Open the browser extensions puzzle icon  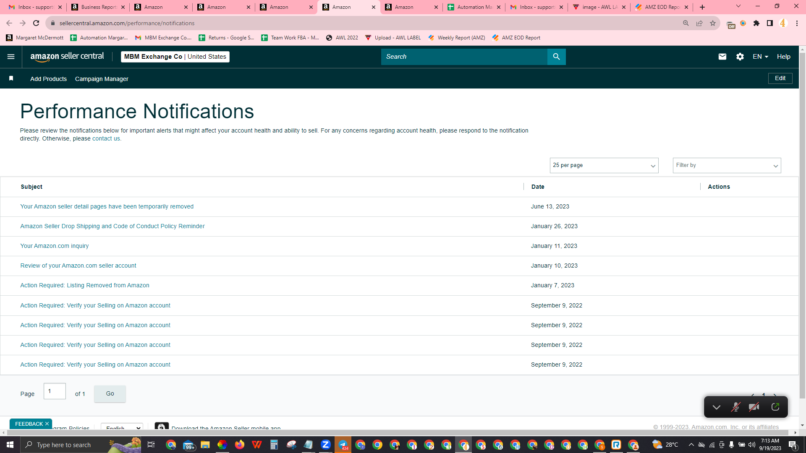pyautogui.click(x=756, y=23)
